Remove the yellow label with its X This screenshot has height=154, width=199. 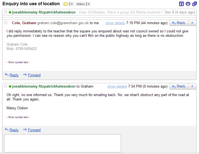72,4
